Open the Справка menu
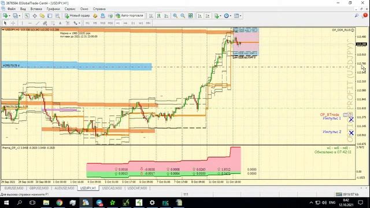 pyautogui.click(x=99, y=9)
